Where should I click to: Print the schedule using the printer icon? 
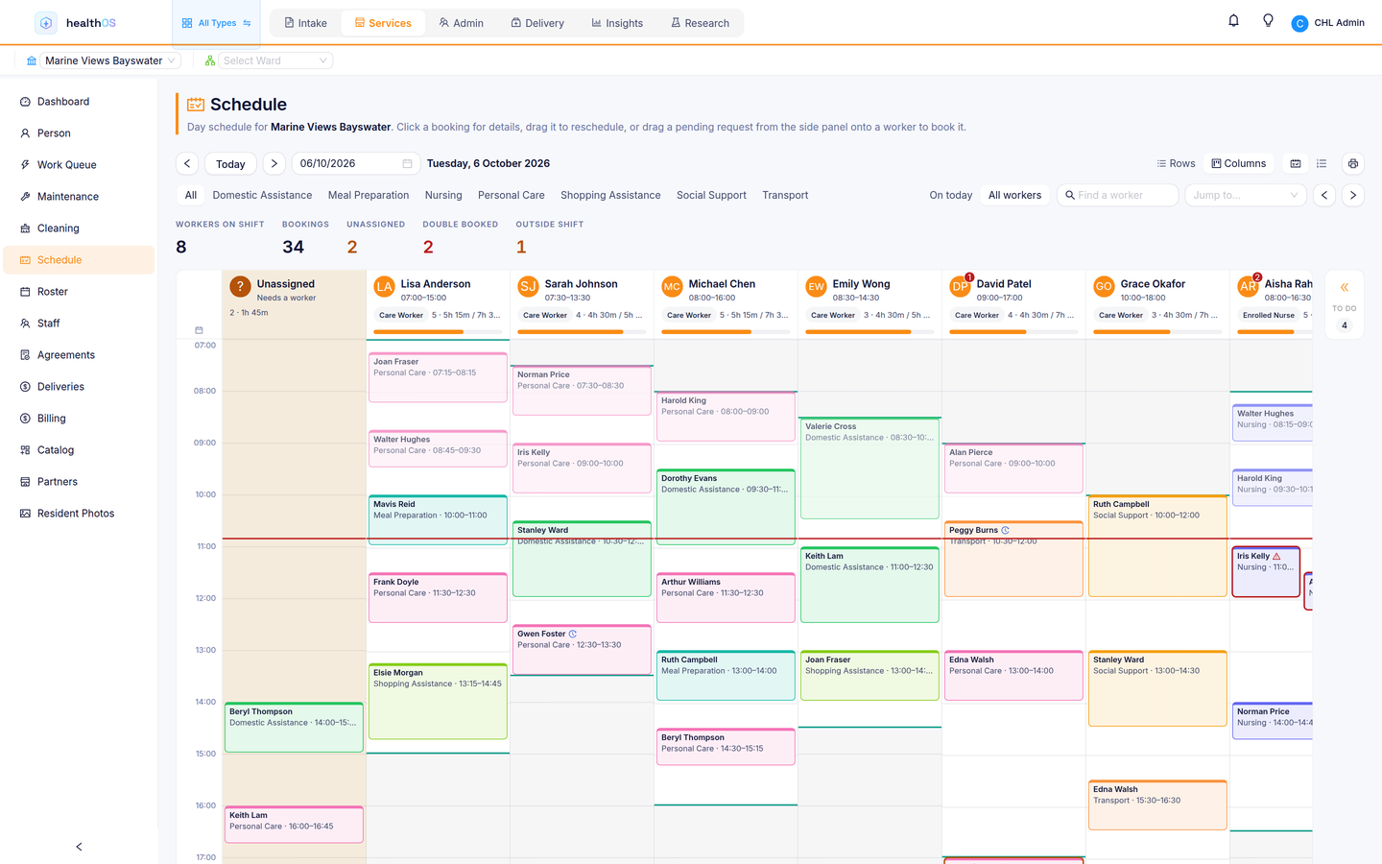[x=1353, y=164]
